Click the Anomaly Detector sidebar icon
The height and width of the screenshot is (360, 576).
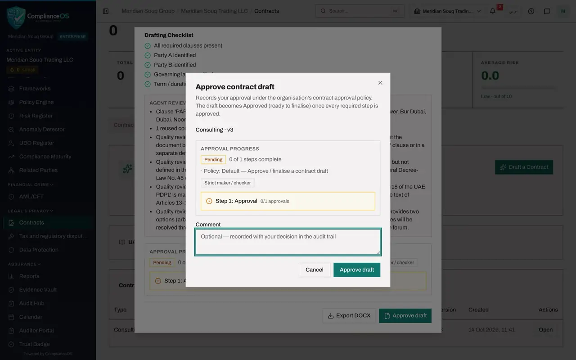[x=11, y=129]
